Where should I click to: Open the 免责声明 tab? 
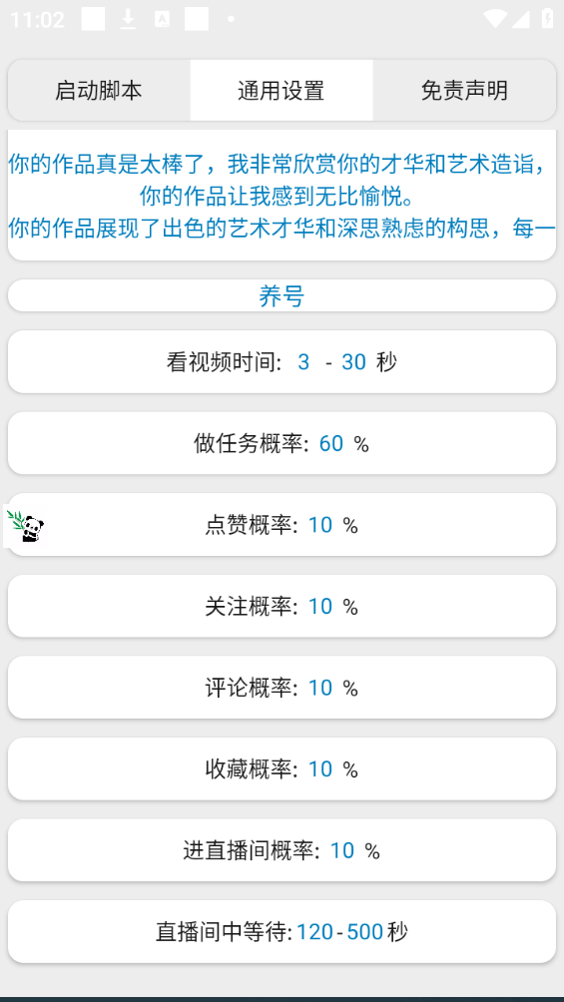pyautogui.click(x=464, y=90)
